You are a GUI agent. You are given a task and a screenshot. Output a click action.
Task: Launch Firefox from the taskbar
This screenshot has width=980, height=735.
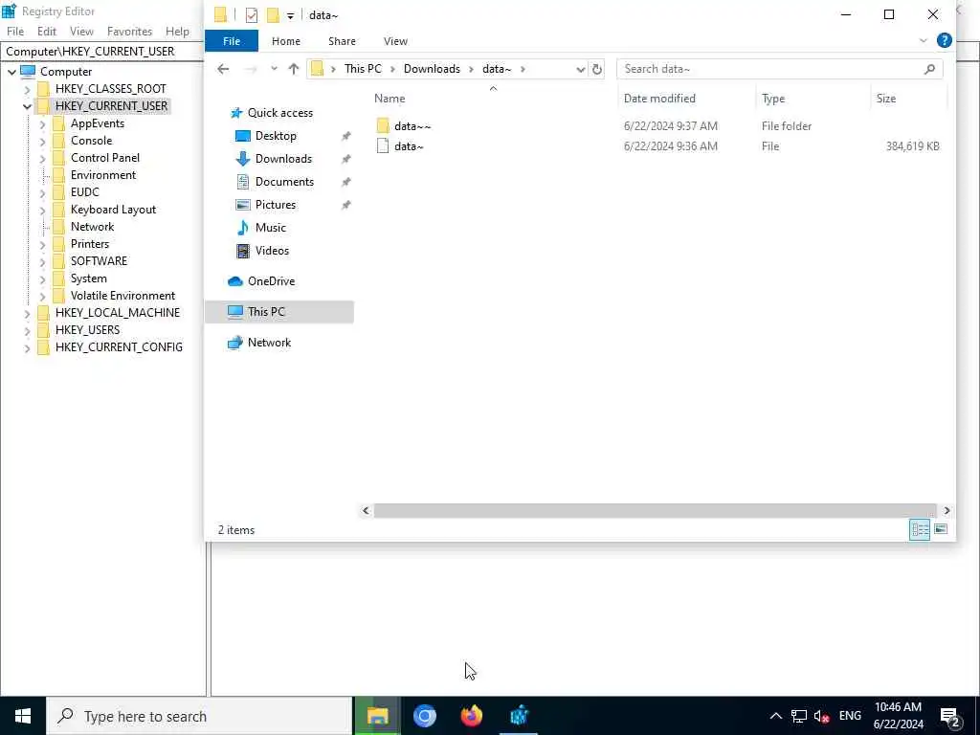click(x=471, y=716)
